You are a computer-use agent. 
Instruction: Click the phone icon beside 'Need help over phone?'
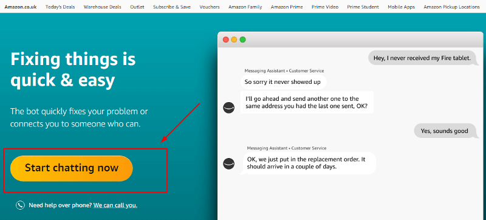(20, 205)
